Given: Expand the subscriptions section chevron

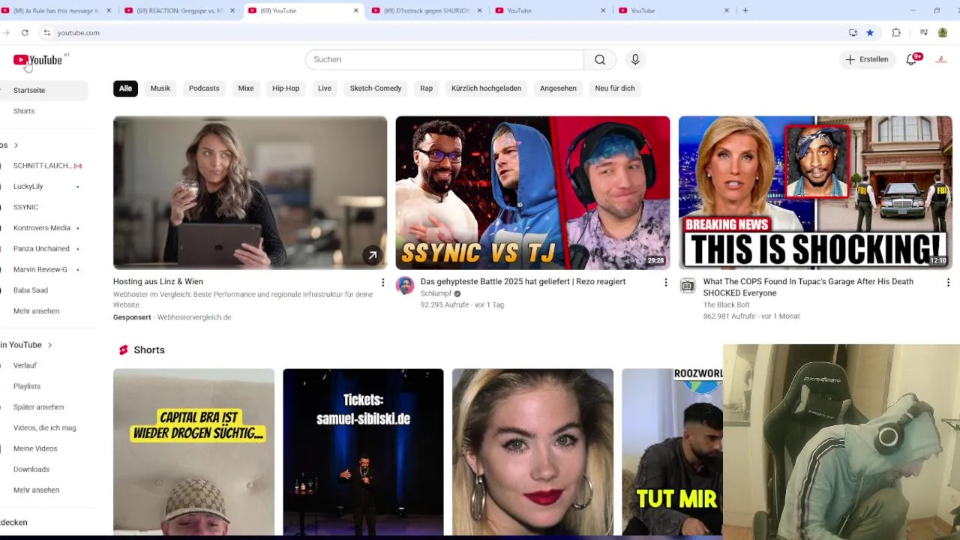Looking at the screenshot, I should [16, 145].
